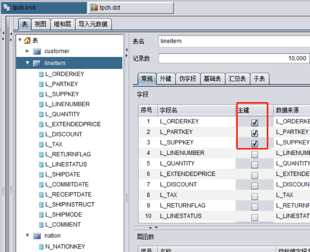Switch to the 视图 tab
This screenshot has height=252, width=310.
pos(41,24)
